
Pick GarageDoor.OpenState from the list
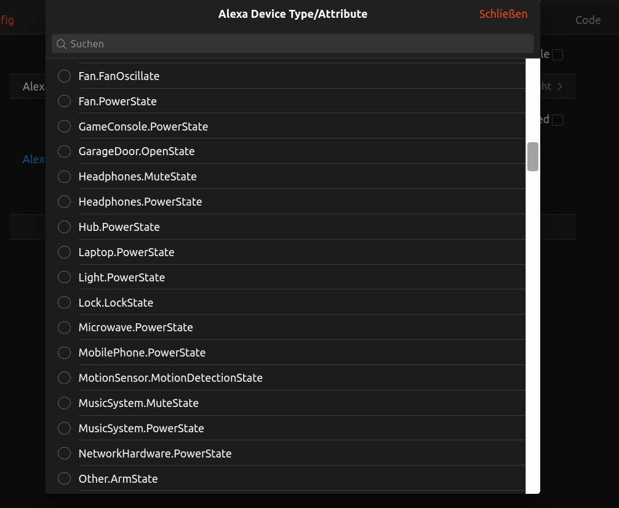tap(64, 151)
